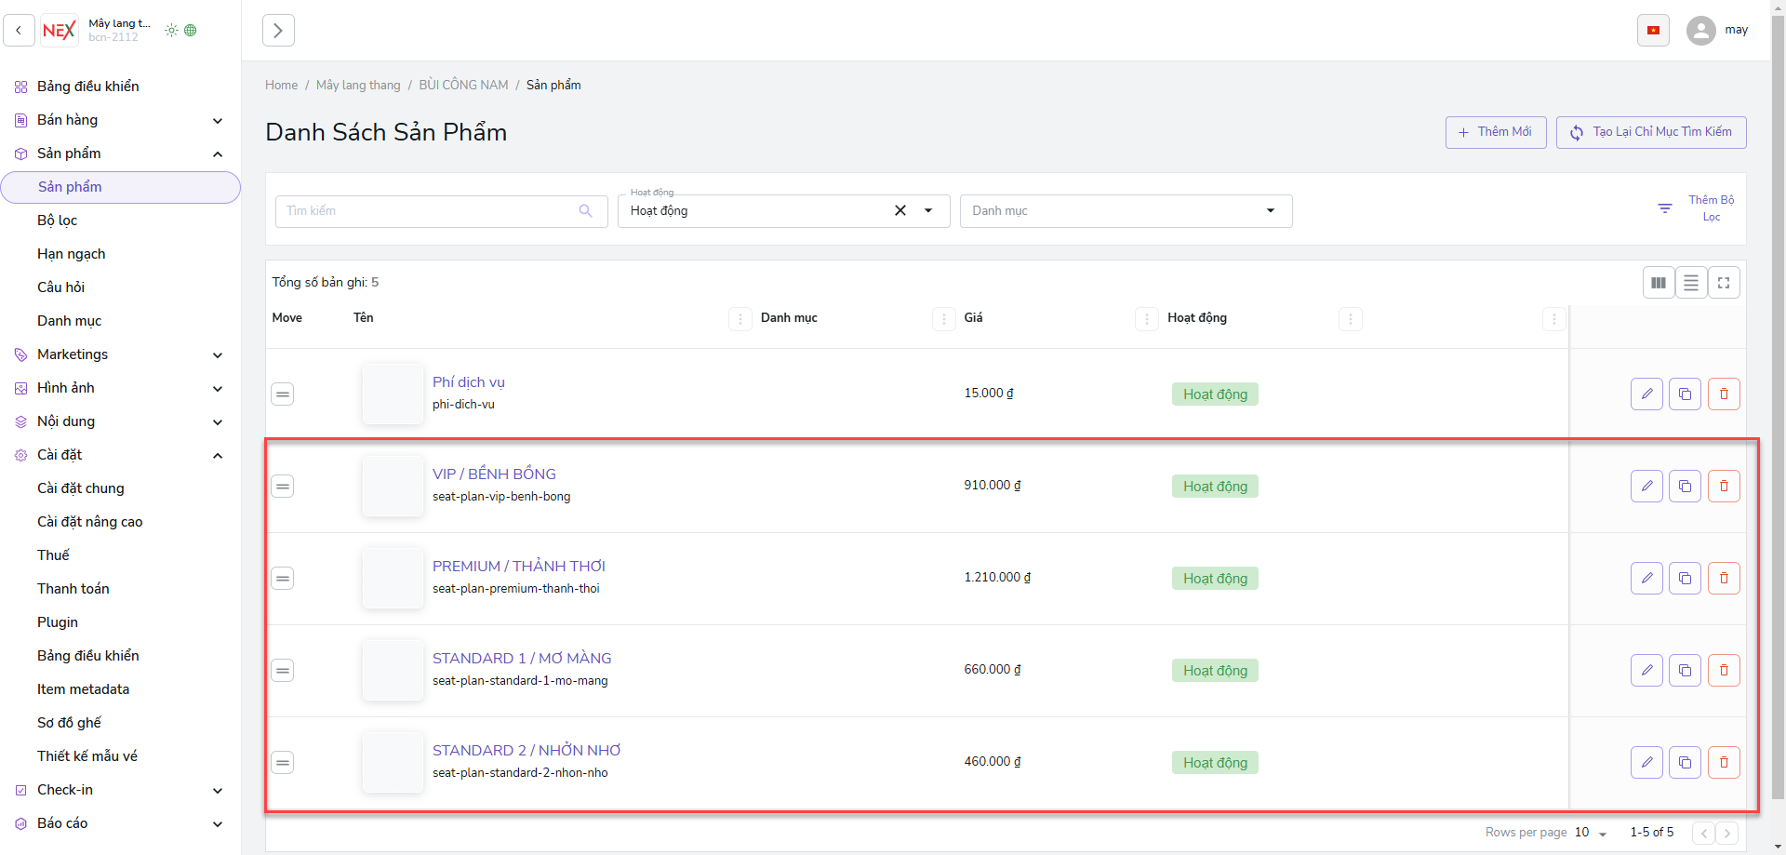
Task: Click the Hoạt động status badge for Phí dịch vụ
Action: click(x=1215, y=394)
